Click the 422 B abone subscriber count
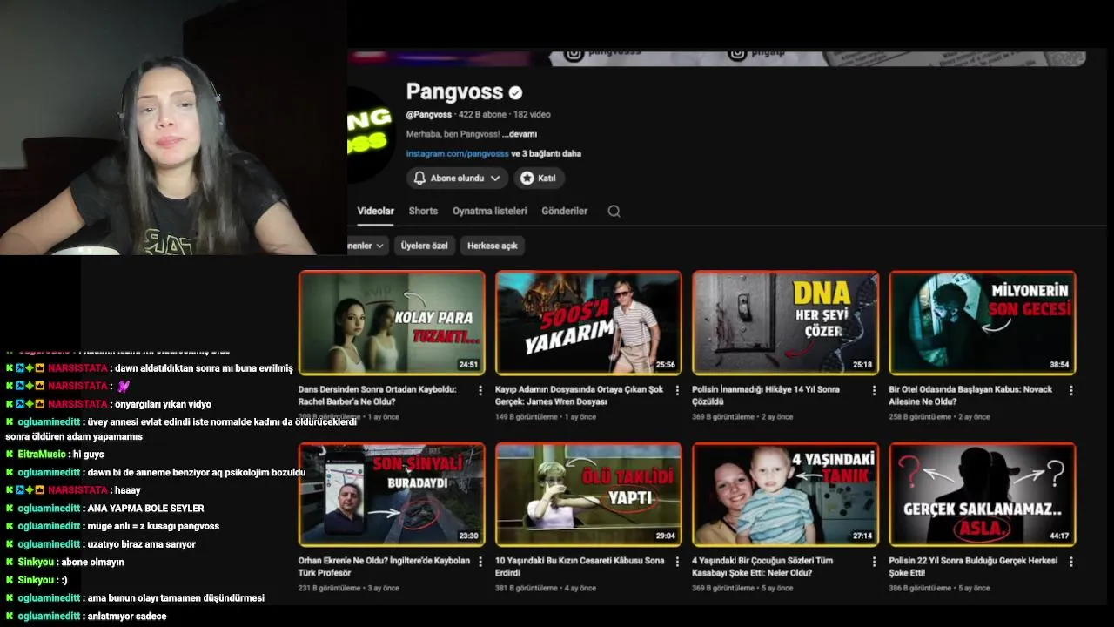Image resolution: width=1114 pixels, height=627 pixels. click(482, 114)
